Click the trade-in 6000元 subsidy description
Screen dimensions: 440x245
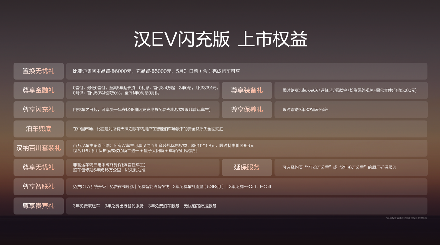pos(156,71)
